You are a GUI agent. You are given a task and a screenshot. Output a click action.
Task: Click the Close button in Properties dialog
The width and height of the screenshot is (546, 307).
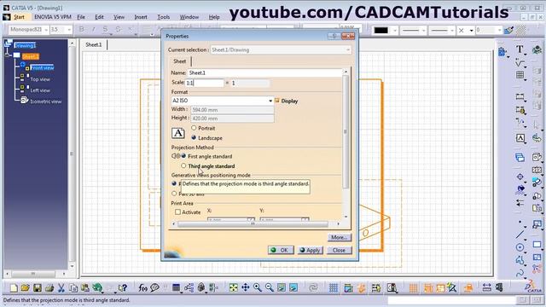[339, 250]
